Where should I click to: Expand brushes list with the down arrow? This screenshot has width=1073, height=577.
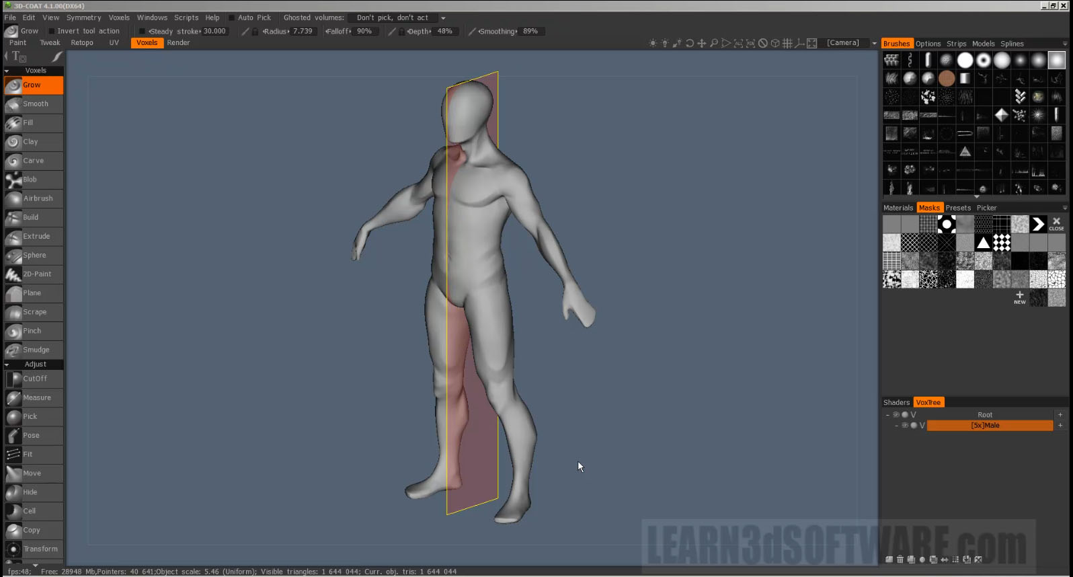(x=976, y=196)
